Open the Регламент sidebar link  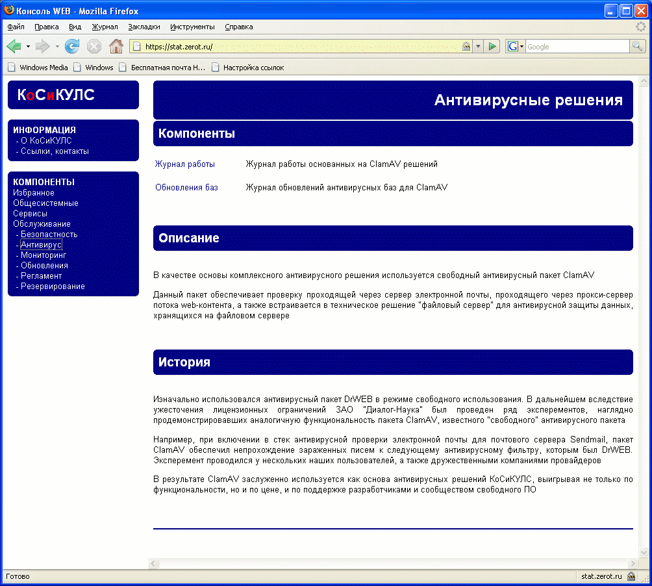coord(41,275)
